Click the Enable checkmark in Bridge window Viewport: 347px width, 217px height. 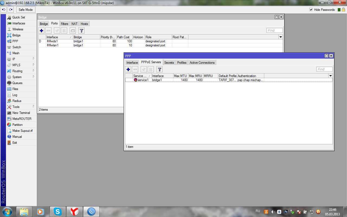[x=57, y=31]
